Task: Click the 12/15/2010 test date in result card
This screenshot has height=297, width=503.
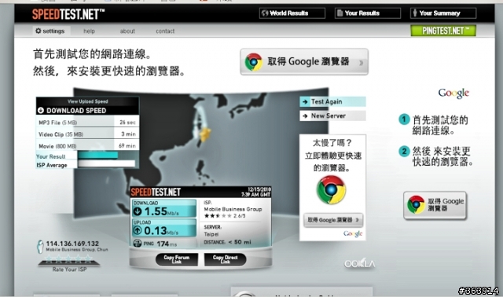Action: [259, 189]
